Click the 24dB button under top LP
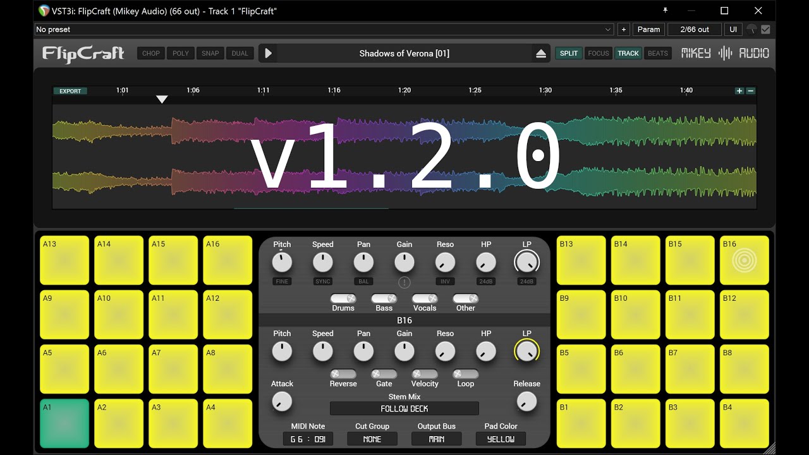This screenshot has width=809, height=455. pos(526,281)
